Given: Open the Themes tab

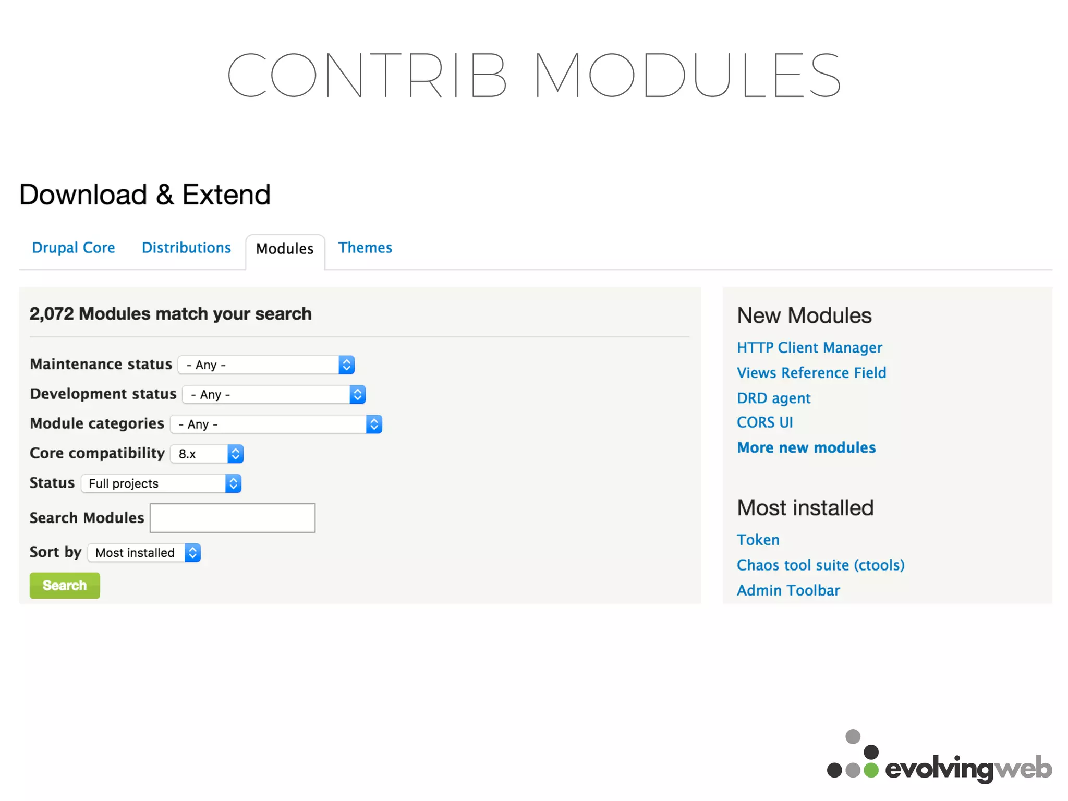Looking at the screenshot, I should click(365, 248).
